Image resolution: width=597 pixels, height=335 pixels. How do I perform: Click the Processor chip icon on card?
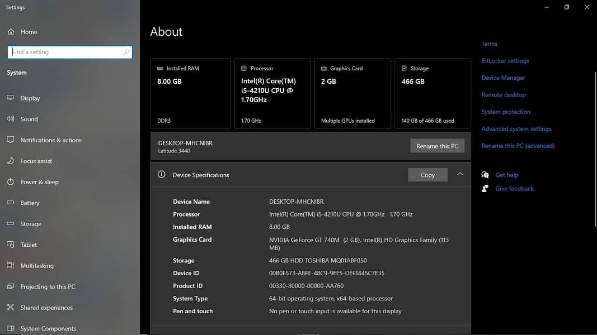[x=244, y=68]
